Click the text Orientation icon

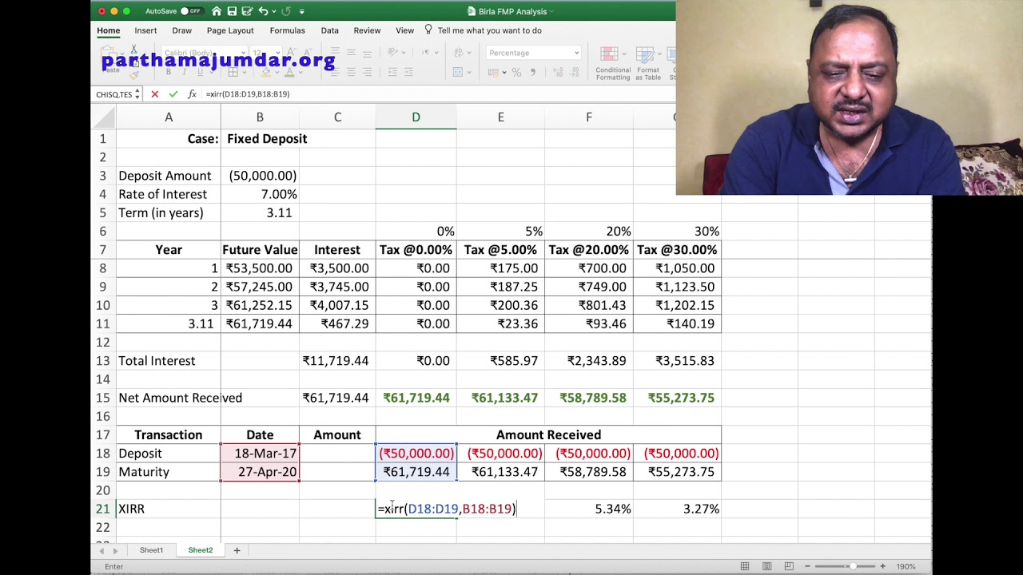pyautogui.click(x=392, y=52)
